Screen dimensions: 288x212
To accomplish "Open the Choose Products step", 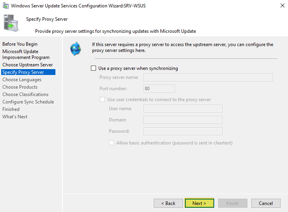I will click(20, 87).
